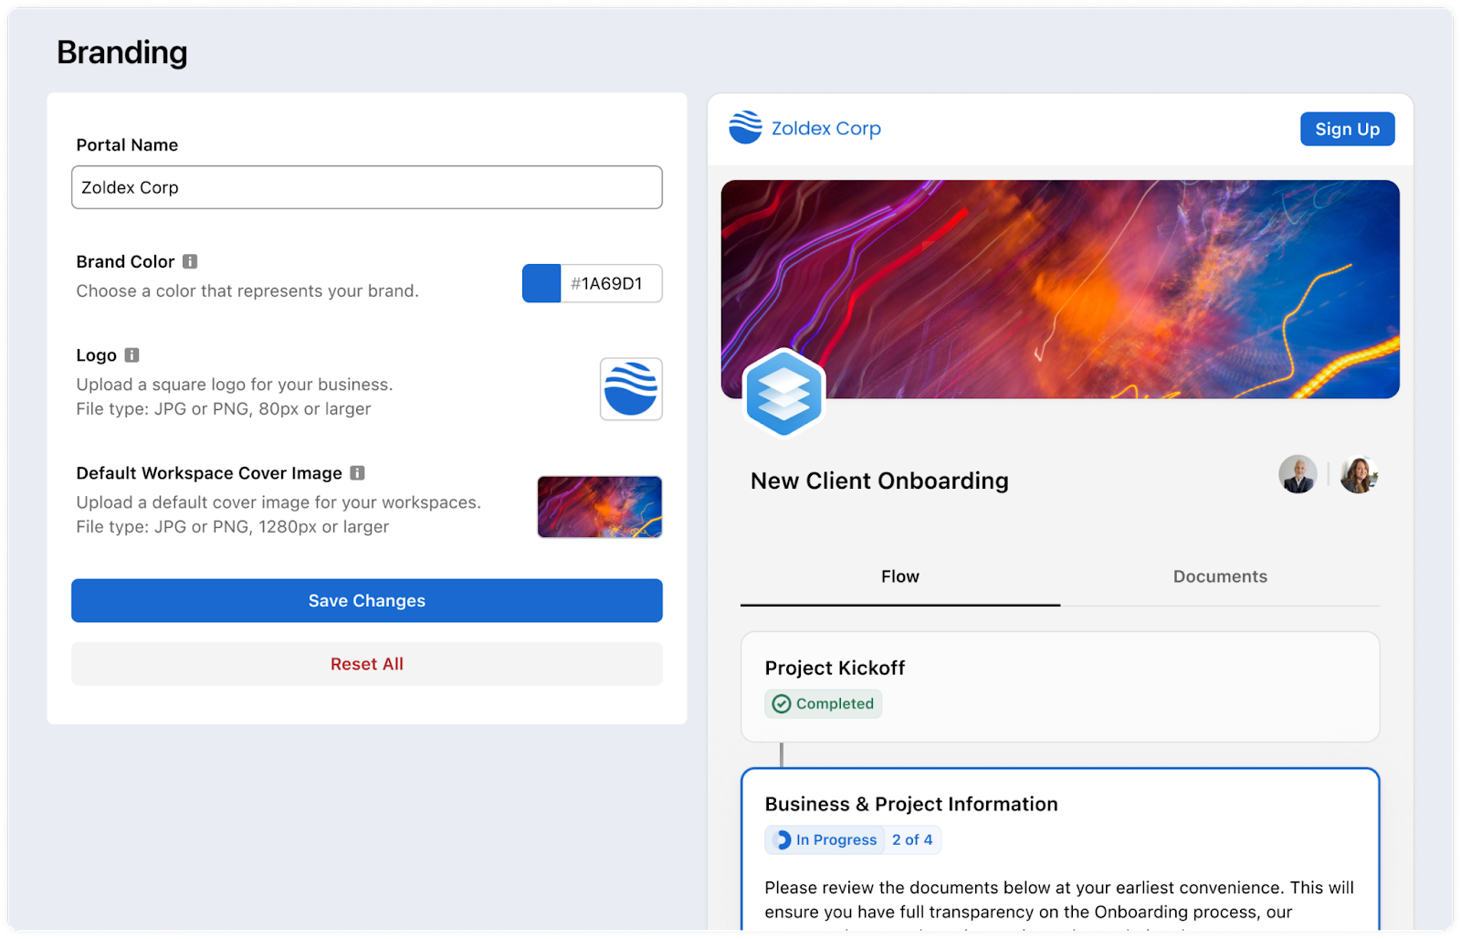Click the info icon next to Logo
The width and height of the screenshot is (1461, 939).
click(131, 354)
